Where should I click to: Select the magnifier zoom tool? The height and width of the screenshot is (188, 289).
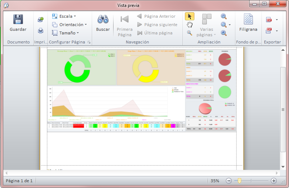[x=189, y=33]
